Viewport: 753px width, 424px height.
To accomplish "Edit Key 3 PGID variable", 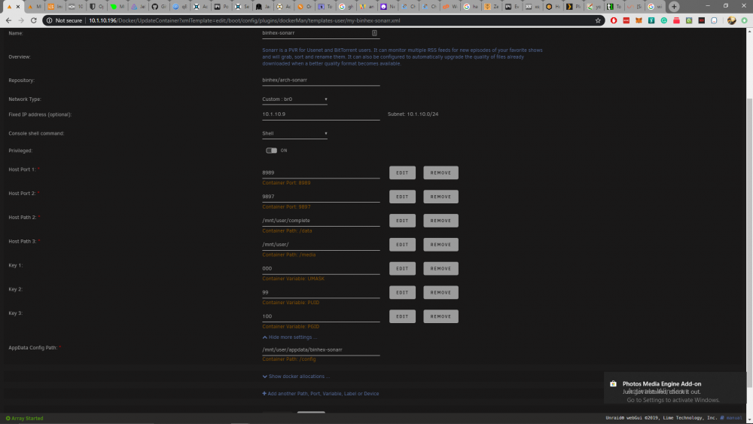I will [x=402, y=316].
